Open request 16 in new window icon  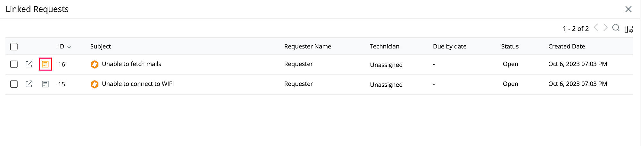click(29, 64)
